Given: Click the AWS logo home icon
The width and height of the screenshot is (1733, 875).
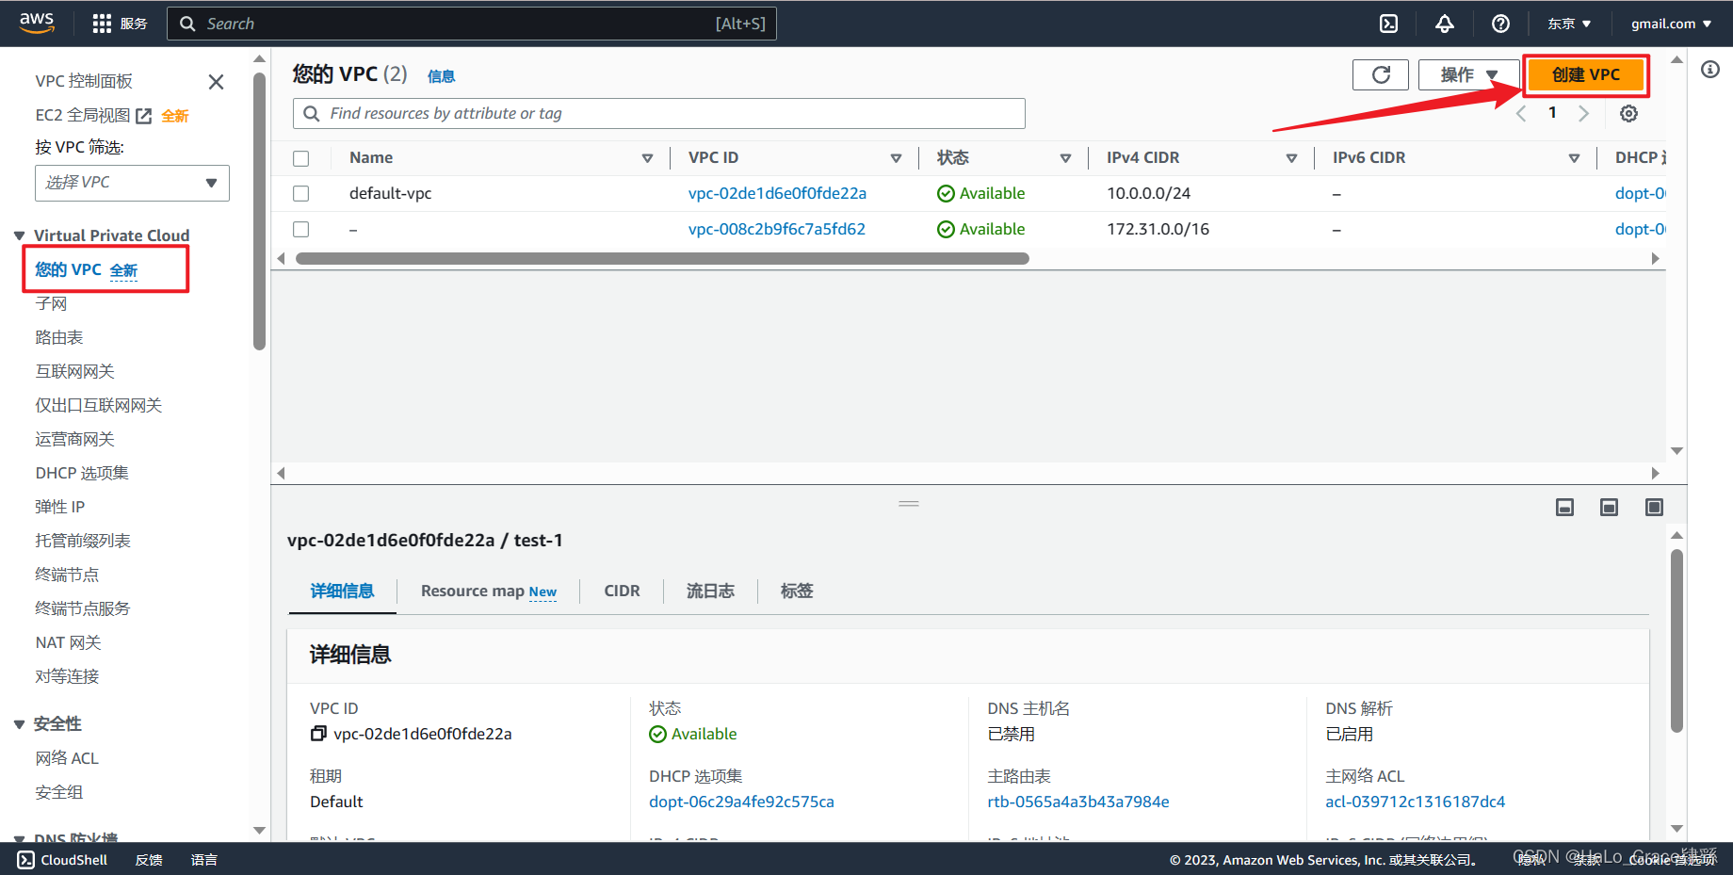Looking at the screenshot, I should 37,23.
